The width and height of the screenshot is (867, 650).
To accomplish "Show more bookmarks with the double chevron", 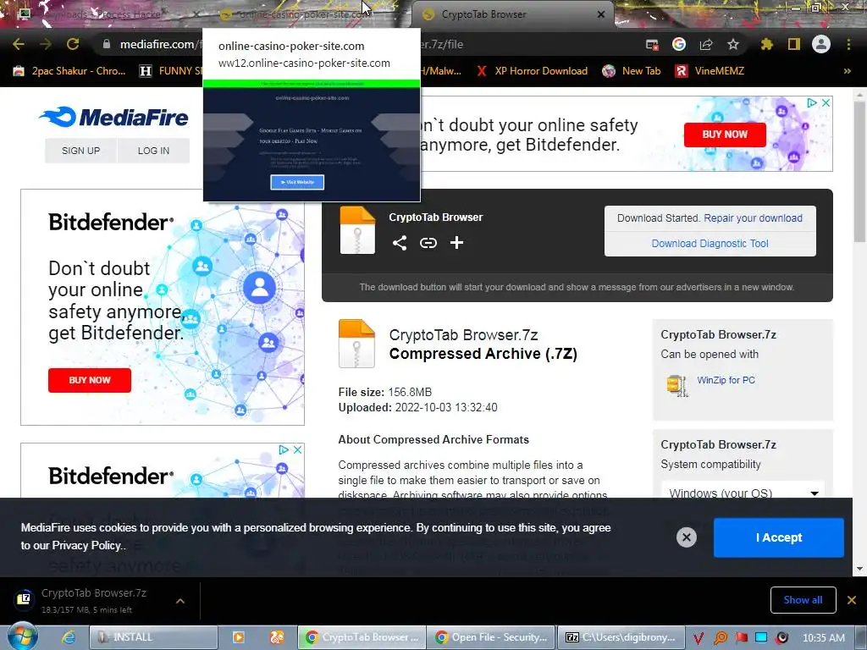I will 847,71.
